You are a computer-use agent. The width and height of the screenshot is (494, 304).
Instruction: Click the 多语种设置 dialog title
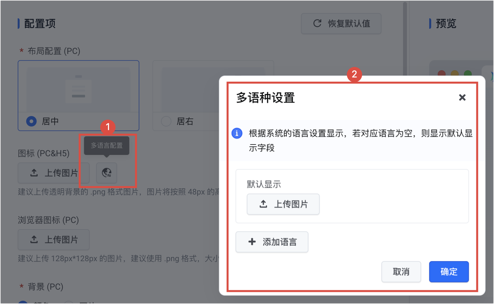coord(266,98)
